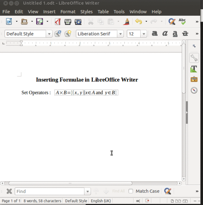Select book view layout icon
Viewport: 203px width, 205px height.
tap(185, 201)
